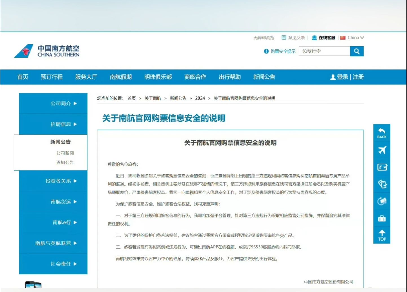Open 南航假期 navigation menu
This screenshot has width=407, height=292.
[x=121, y=77]
